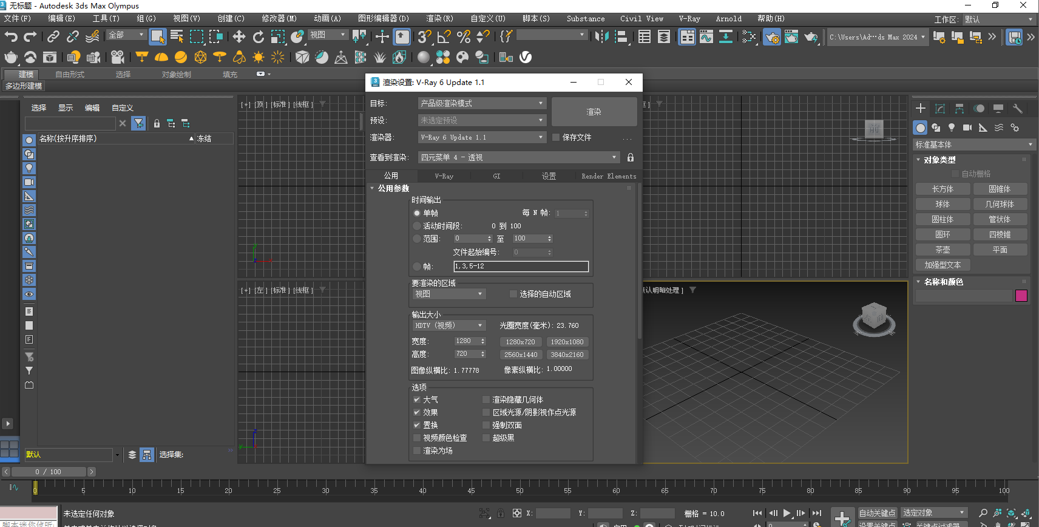Image resolution: width=1039 pixels, height=527 pixels.
Task: Enable the 保存文件 checkbox
Action: [556, 137]
